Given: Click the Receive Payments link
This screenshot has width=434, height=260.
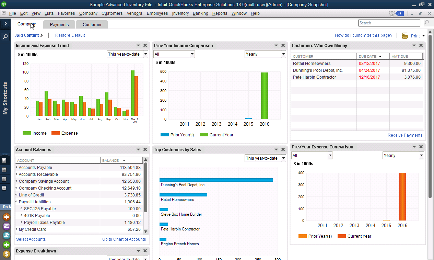Looking at the screenshot, I should [x=405, y=135].
